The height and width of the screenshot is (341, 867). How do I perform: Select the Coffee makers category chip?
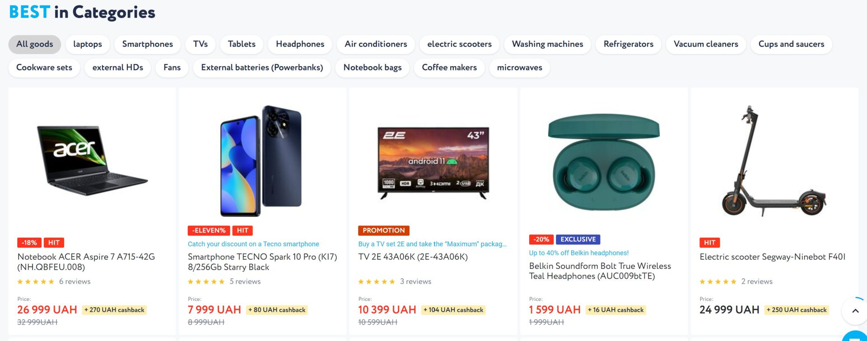pos(449,68)
